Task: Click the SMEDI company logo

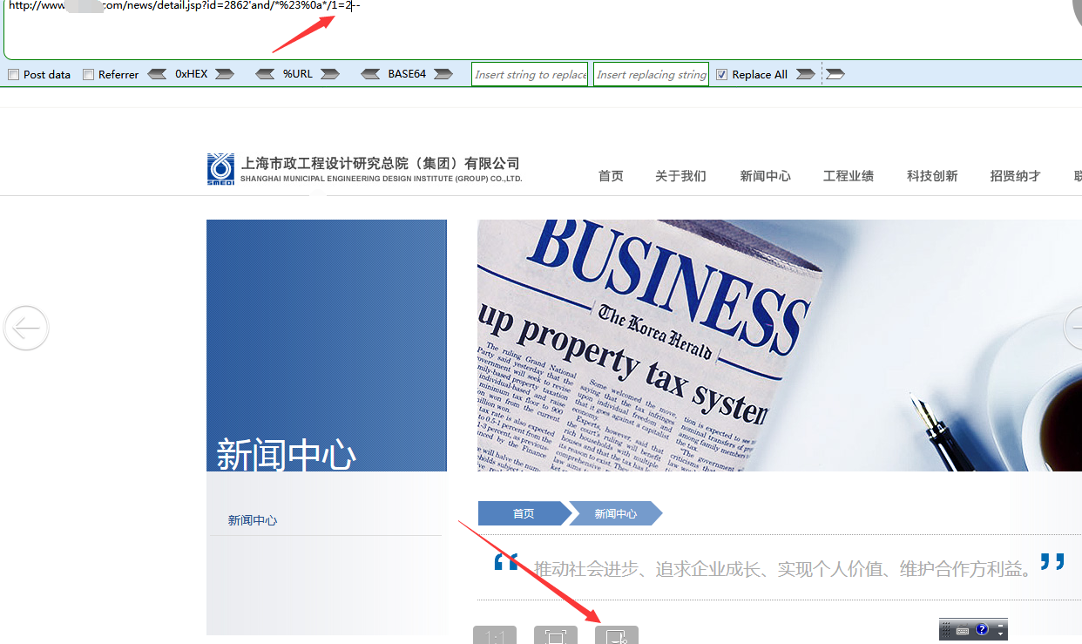Action: (220, 169)
